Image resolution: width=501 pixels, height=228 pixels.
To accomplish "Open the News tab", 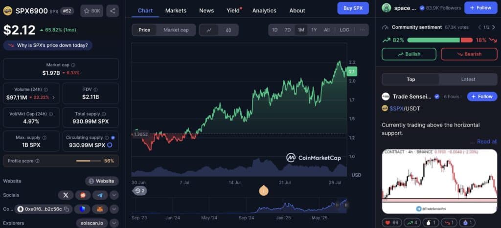I will click(206, 11).
